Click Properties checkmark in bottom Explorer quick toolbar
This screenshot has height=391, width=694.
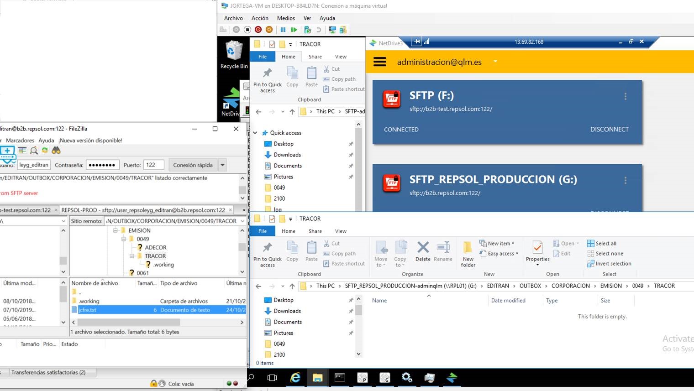click(272, 219)
